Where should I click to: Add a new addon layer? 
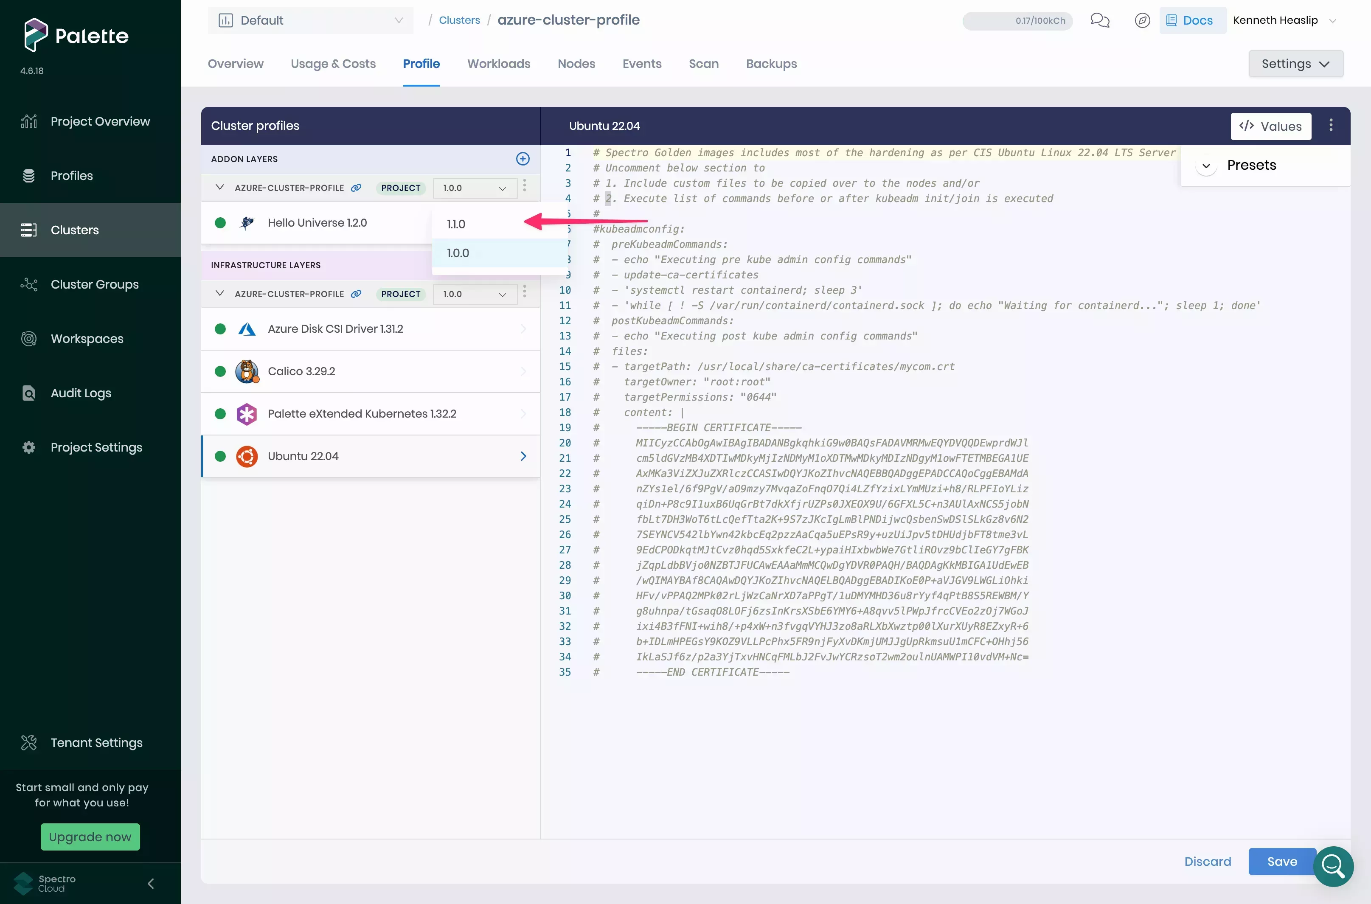coord(523,159)
